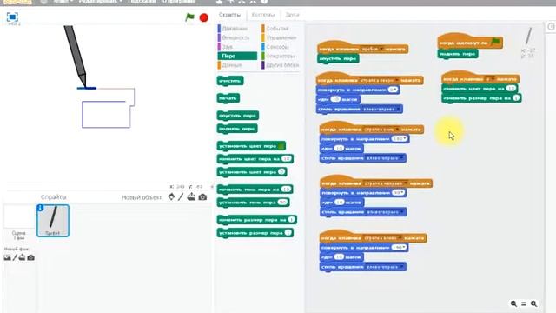Click the очистить block in the palette
This screenshot has width=556, height=313.
[230, 81]
